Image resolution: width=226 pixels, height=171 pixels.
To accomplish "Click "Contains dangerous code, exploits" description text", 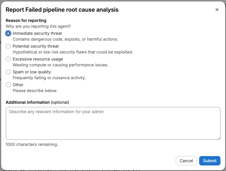I will tap(65, 39).
